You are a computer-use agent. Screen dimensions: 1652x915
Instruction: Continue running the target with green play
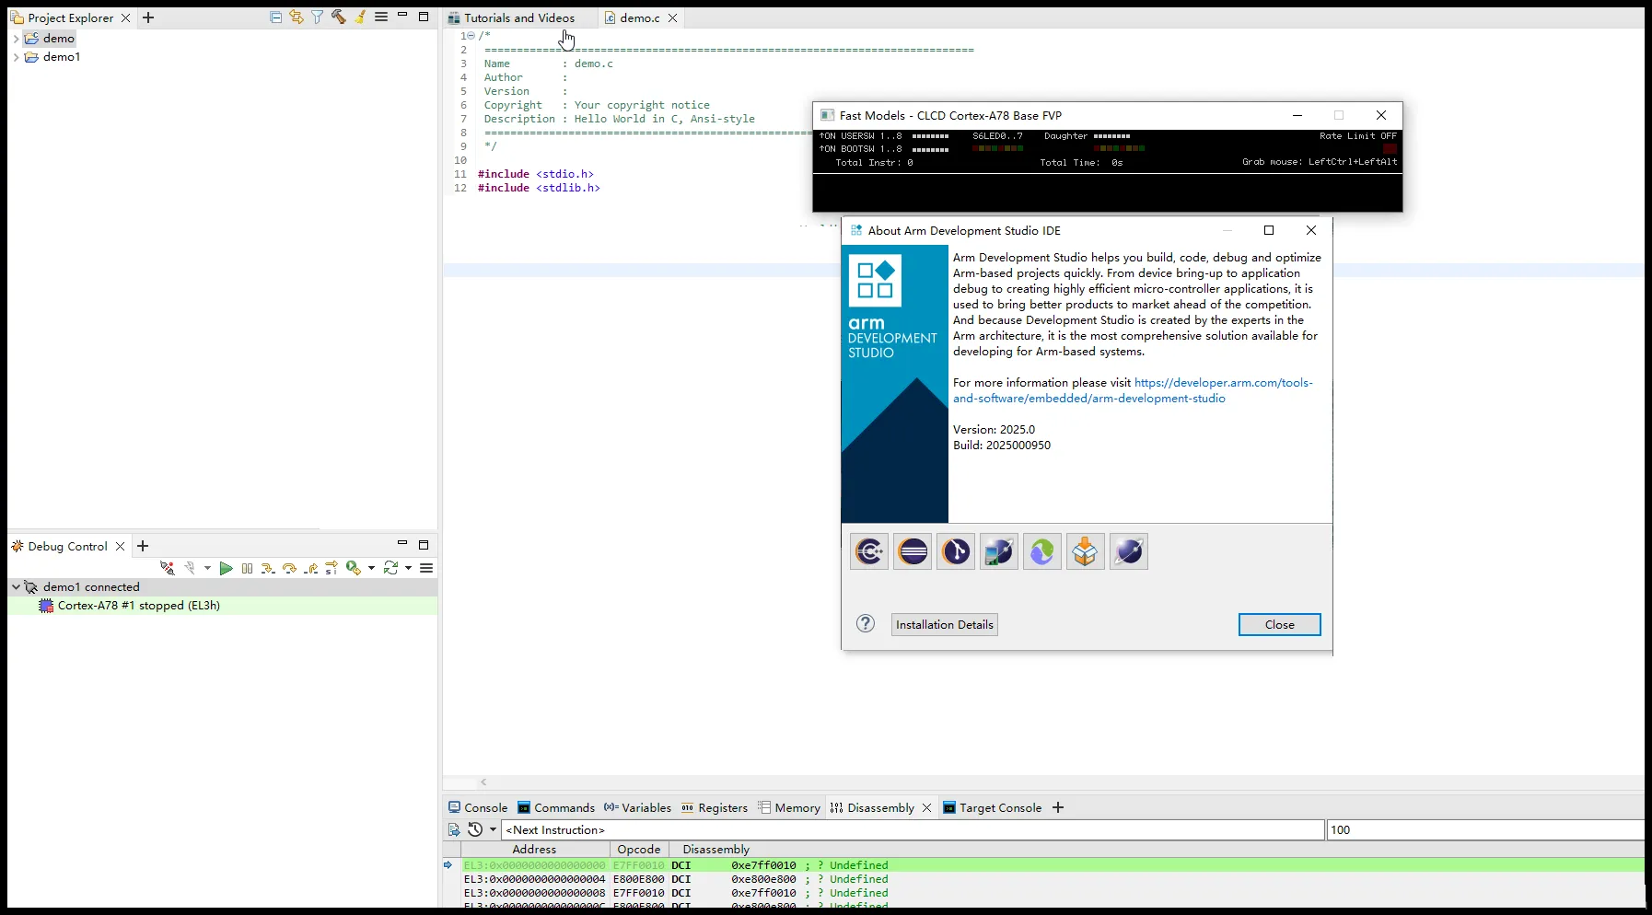[x=226, y=569]
